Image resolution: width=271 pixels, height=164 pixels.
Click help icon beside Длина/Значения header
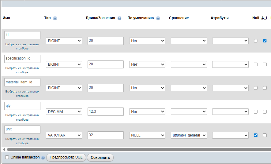point(119,18)
